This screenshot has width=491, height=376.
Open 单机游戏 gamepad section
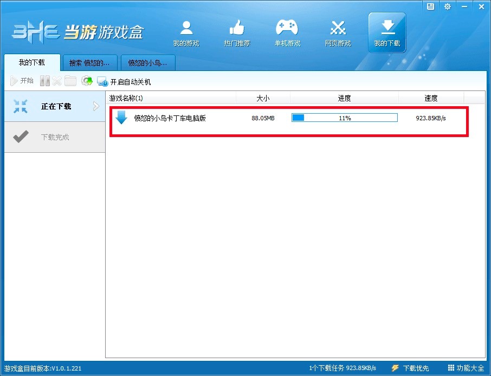287,33
